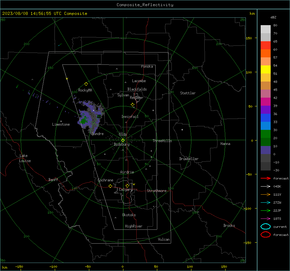This screenshot has height=271, width=290.
Task: Click the Blackfalds city label
Action: [137, 89]
